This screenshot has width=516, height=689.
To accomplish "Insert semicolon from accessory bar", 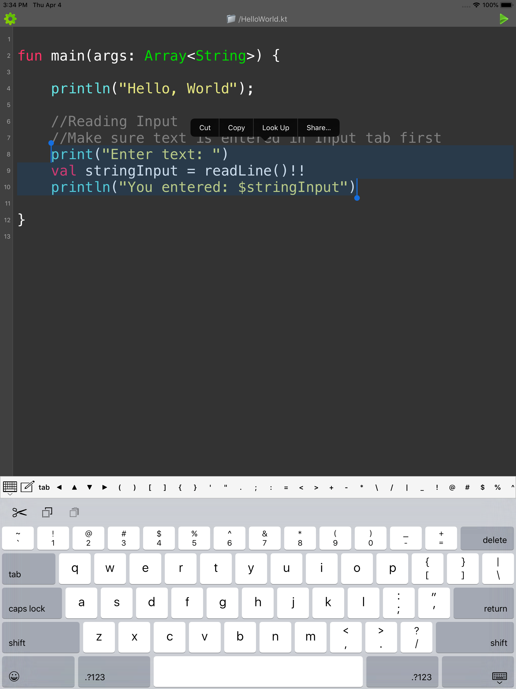I will [x=256, y=488].
